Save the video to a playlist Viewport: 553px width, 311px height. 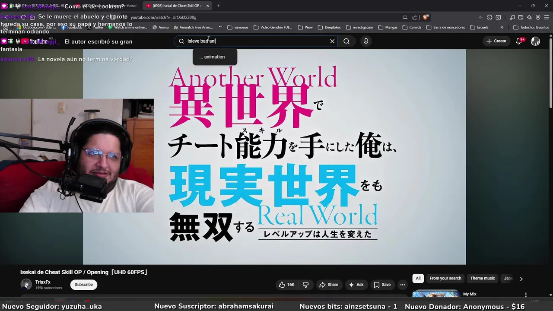click(382, 285)
